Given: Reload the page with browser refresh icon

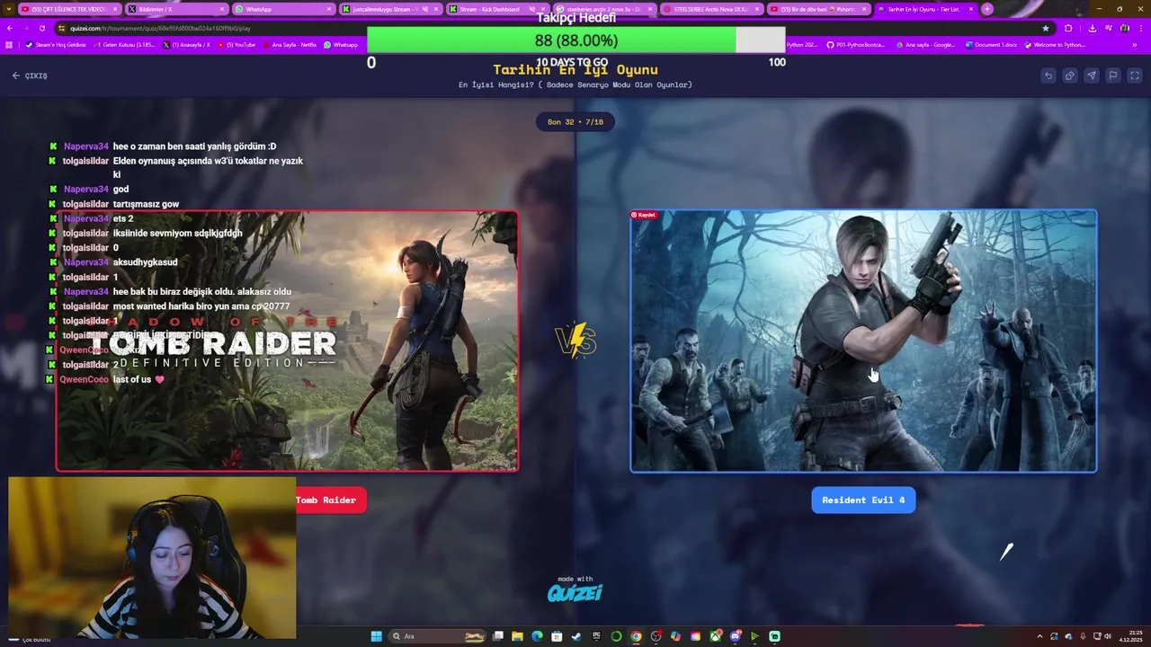Looking at the screenshot, I should point(42,28).
